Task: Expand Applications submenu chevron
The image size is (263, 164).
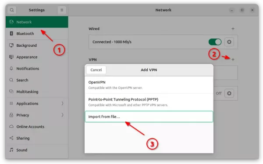Action: (62, 103)
